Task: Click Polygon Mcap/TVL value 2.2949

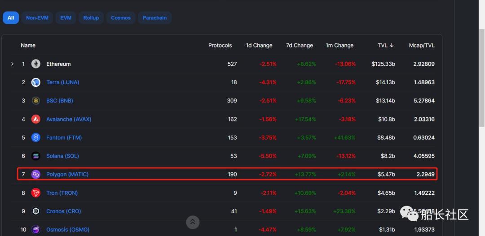Action: click(x=426, y=174)
